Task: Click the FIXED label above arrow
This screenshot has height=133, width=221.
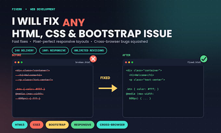Action: click(105, 78)
